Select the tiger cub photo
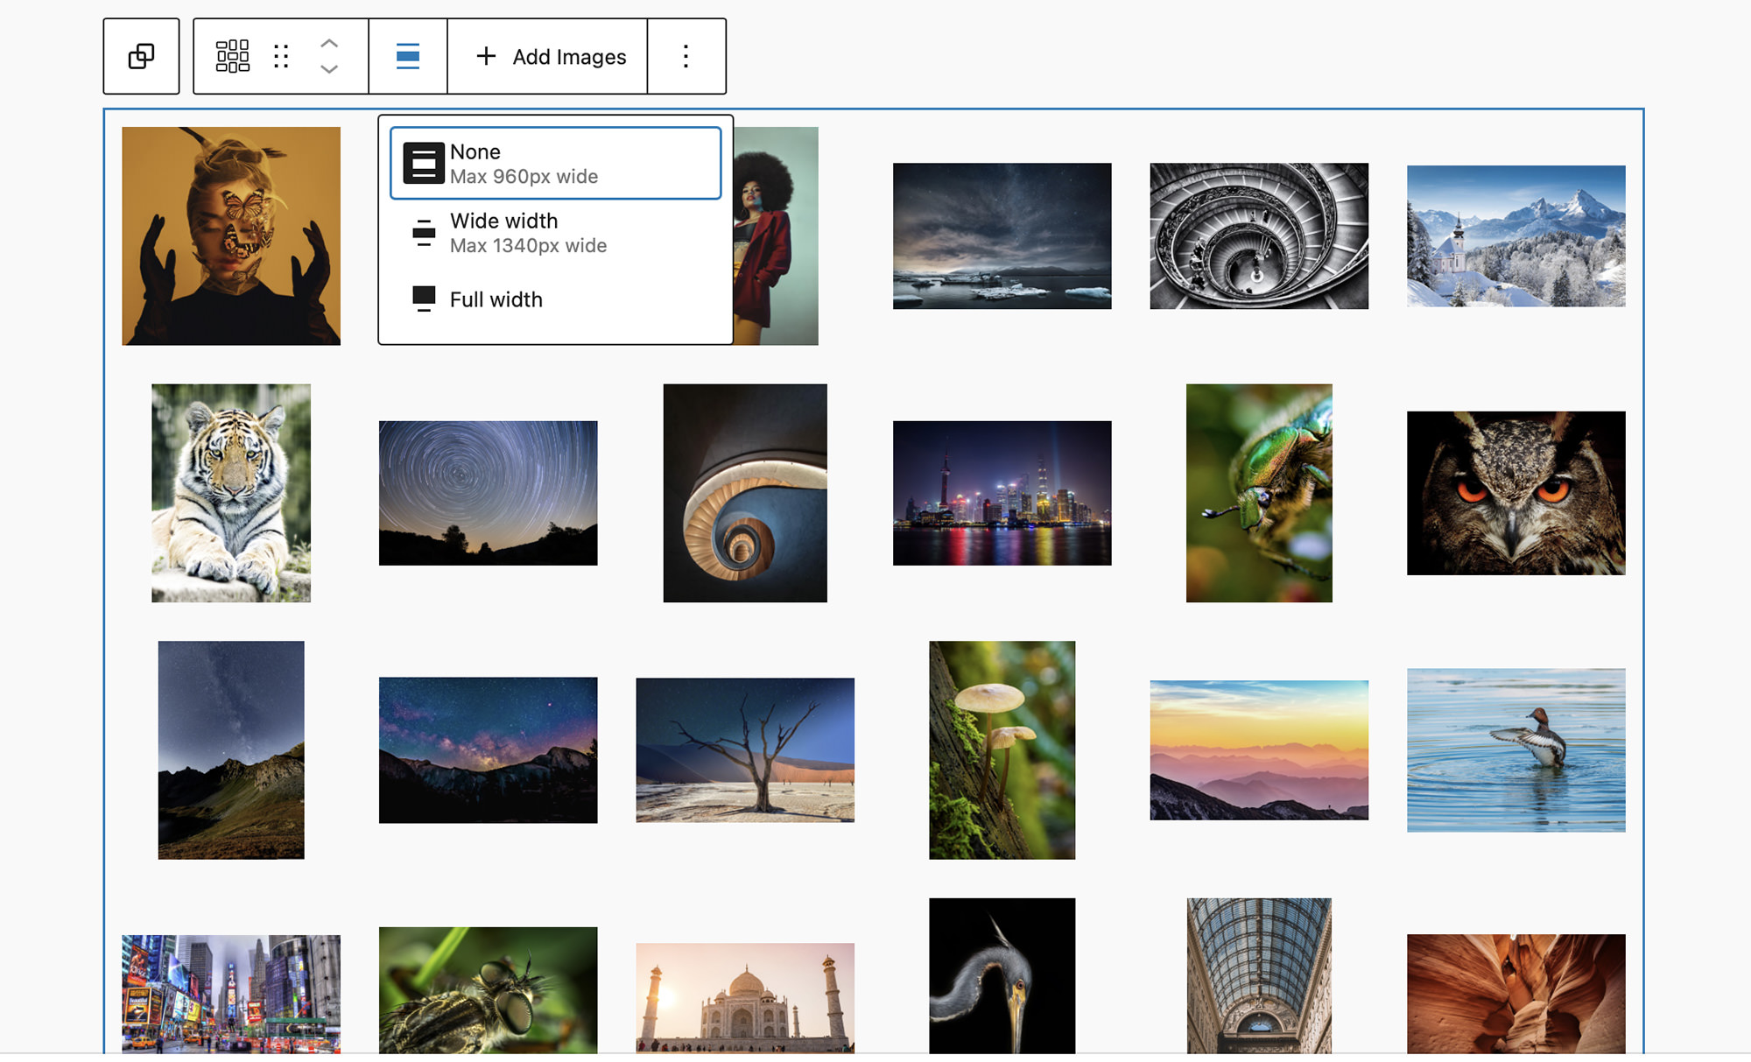 (x=230, y=493)
